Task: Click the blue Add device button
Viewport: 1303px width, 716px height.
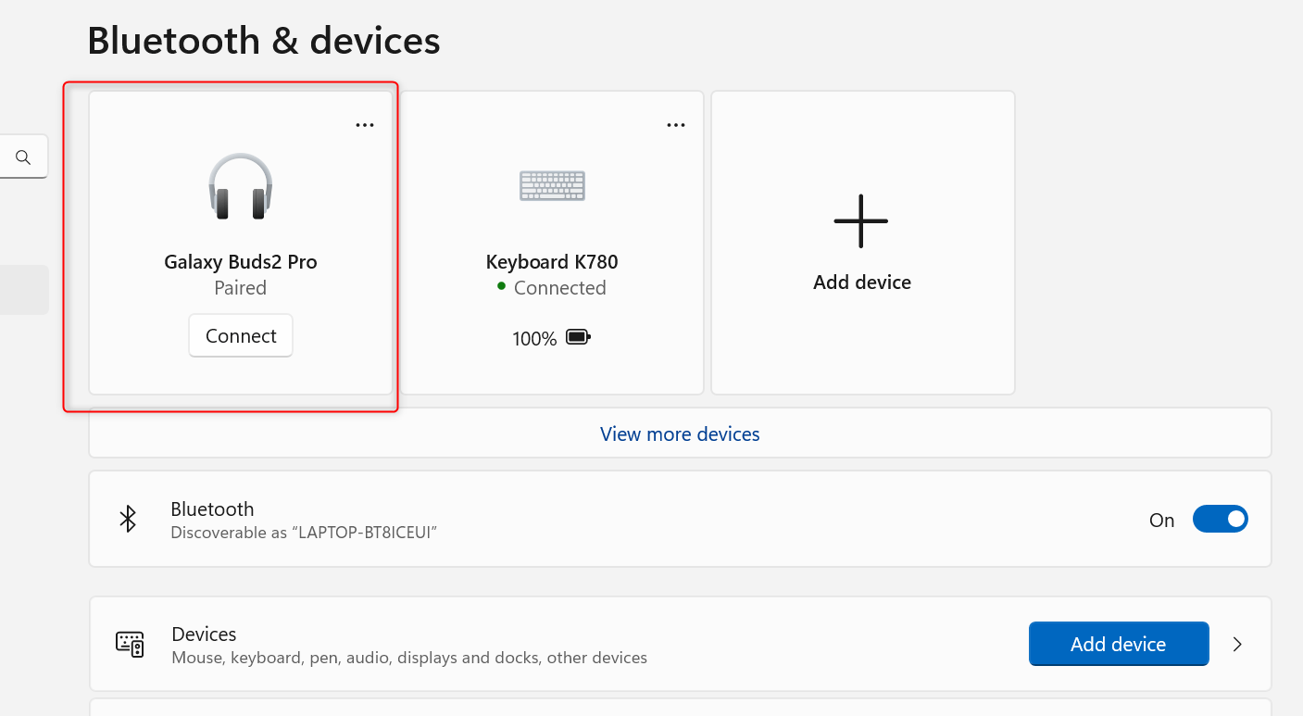Action: click(1119, 644)
